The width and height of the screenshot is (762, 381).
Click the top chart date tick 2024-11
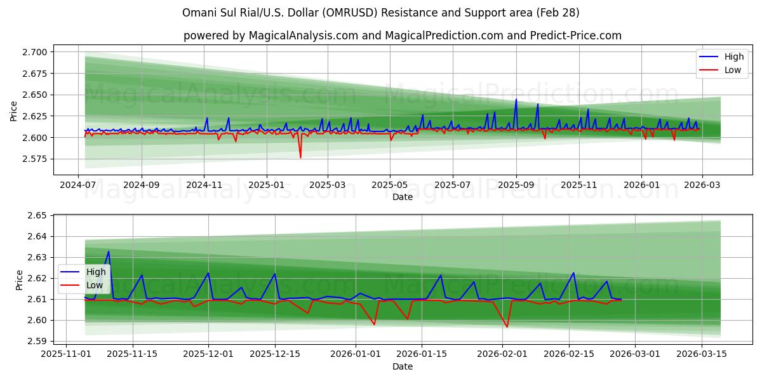coord(204,185)
